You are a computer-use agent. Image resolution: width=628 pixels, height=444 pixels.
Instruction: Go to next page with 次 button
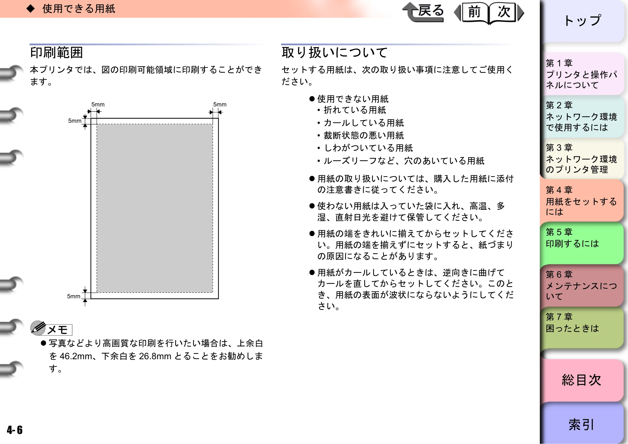pos(506,13)
